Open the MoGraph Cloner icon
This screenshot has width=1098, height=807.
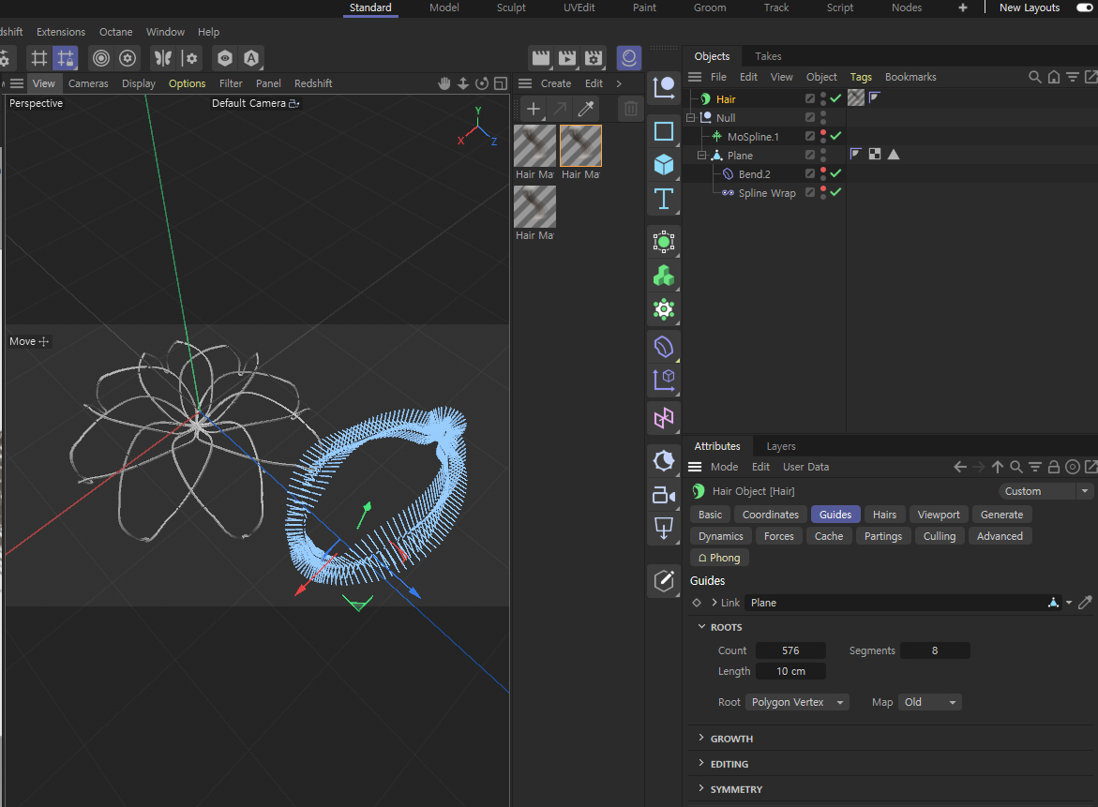click(x=664, y=276)
